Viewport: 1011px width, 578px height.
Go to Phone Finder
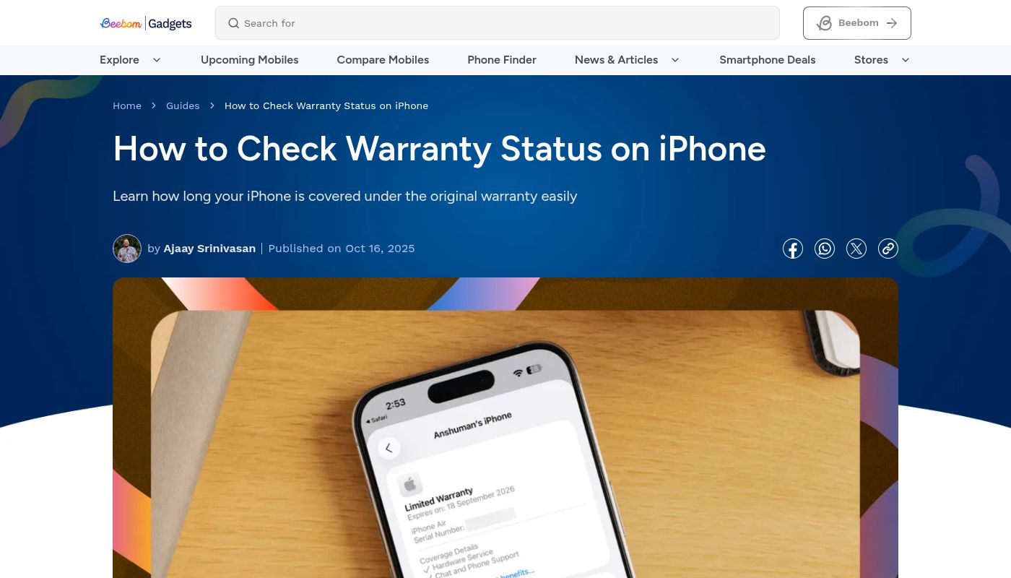pyautogui.click(x=502, y=60)
